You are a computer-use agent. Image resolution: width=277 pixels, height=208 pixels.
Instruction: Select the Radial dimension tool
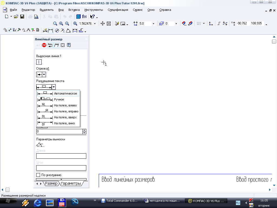click(x=62, y=31)
